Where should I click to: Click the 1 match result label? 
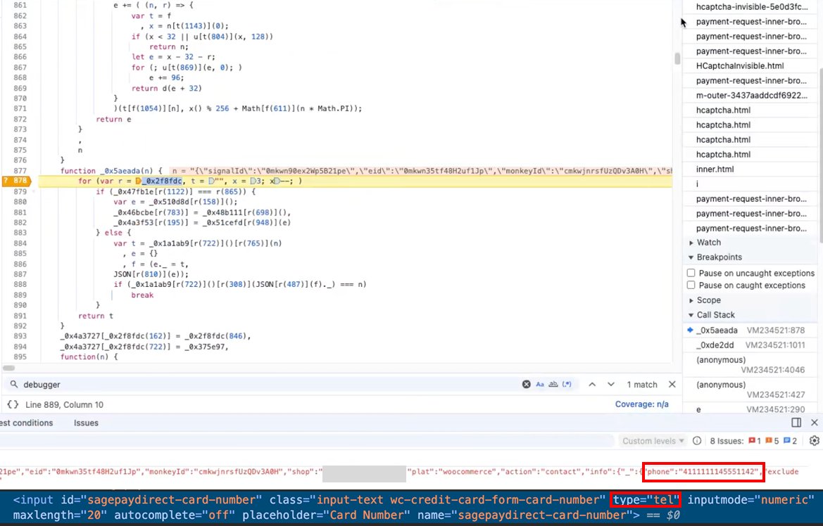(642, 385)
